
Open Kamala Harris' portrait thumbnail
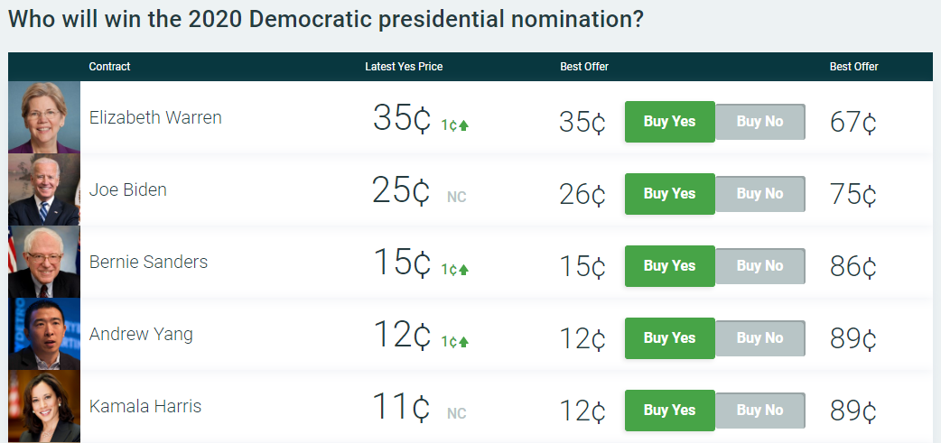44,406
